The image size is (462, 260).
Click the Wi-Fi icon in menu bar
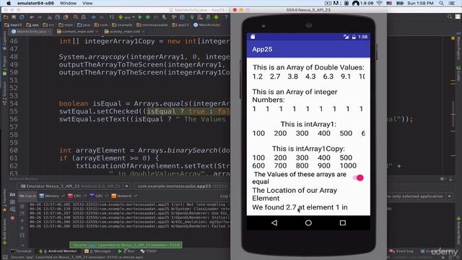tap(379, 3)
